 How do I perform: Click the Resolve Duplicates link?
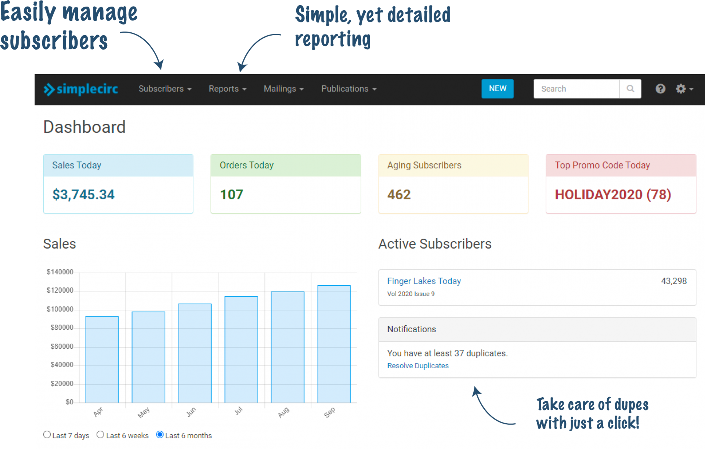(418, 366)
